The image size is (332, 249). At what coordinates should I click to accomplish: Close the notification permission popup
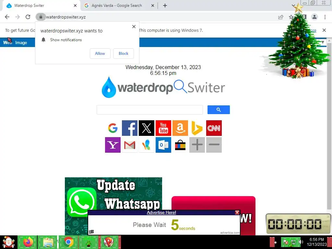pyautogui.click(x=134, y=27)
